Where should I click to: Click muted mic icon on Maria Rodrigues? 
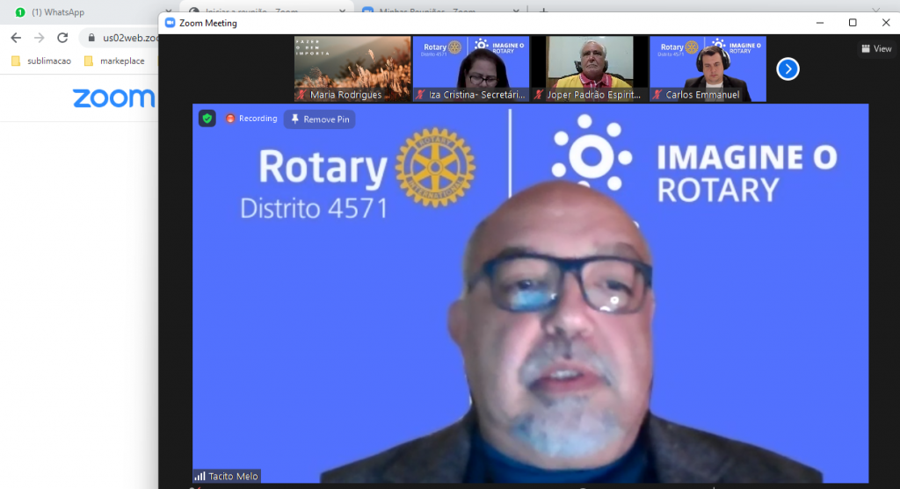pyautogui.click(x=301, y=95)
